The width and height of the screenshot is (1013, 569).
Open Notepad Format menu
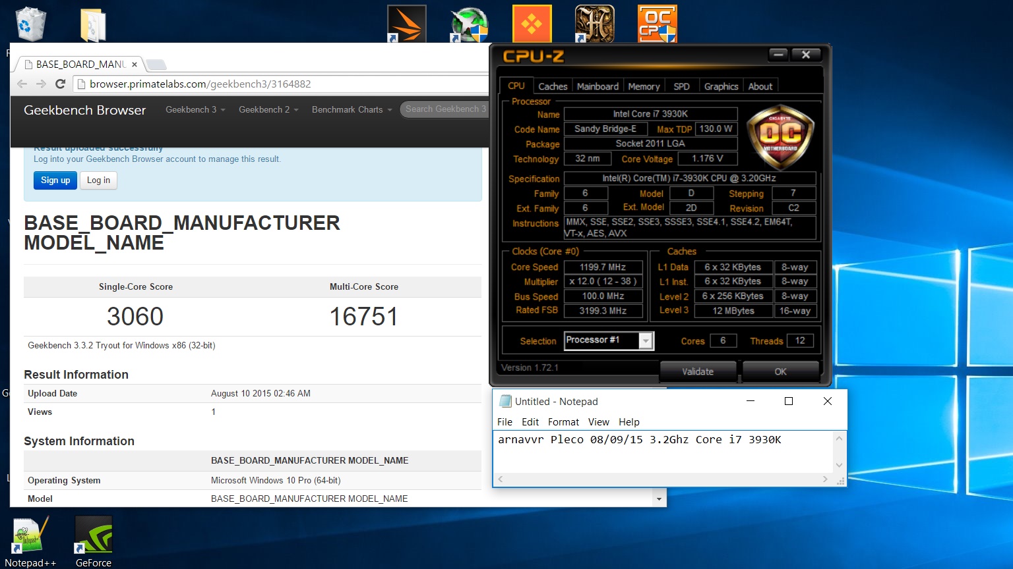(x=563, y=422)
